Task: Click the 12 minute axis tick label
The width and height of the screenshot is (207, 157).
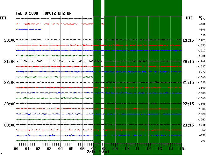Action: click(148, 149)
